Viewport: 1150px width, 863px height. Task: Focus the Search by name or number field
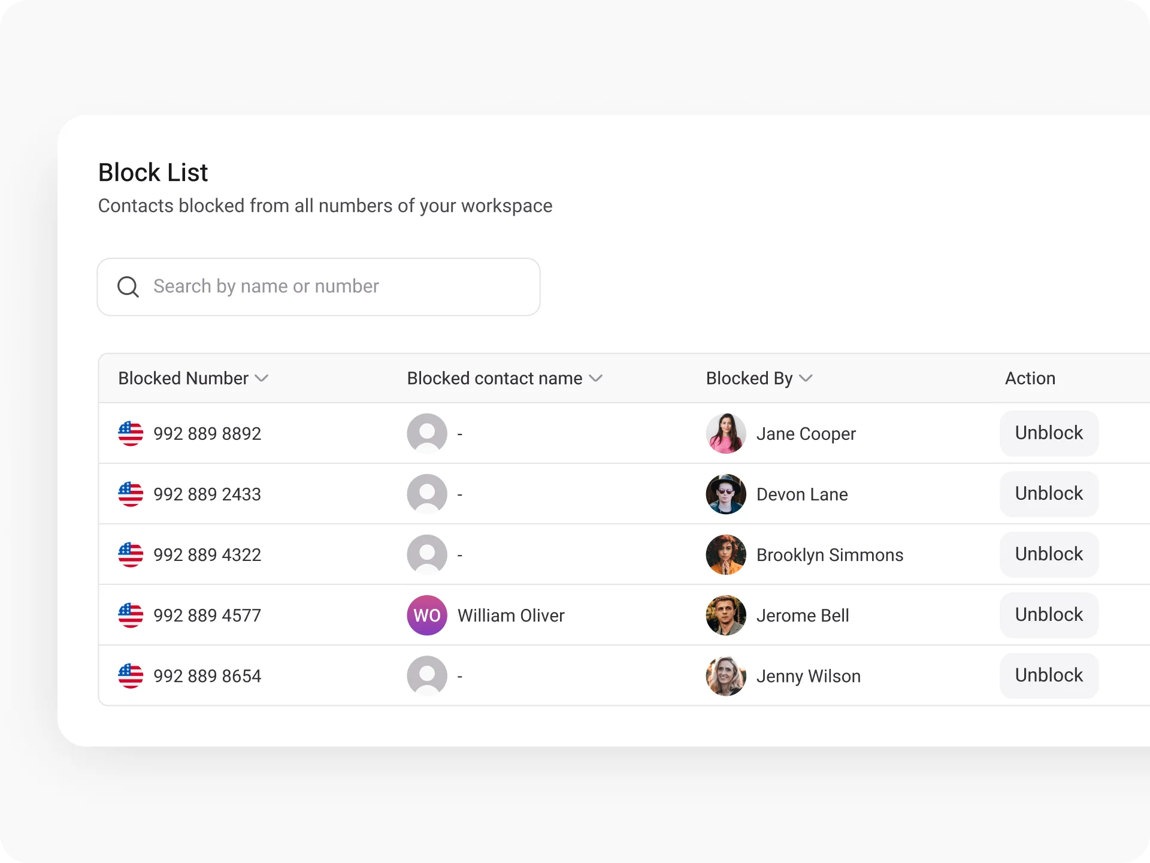tap(319, 286)
